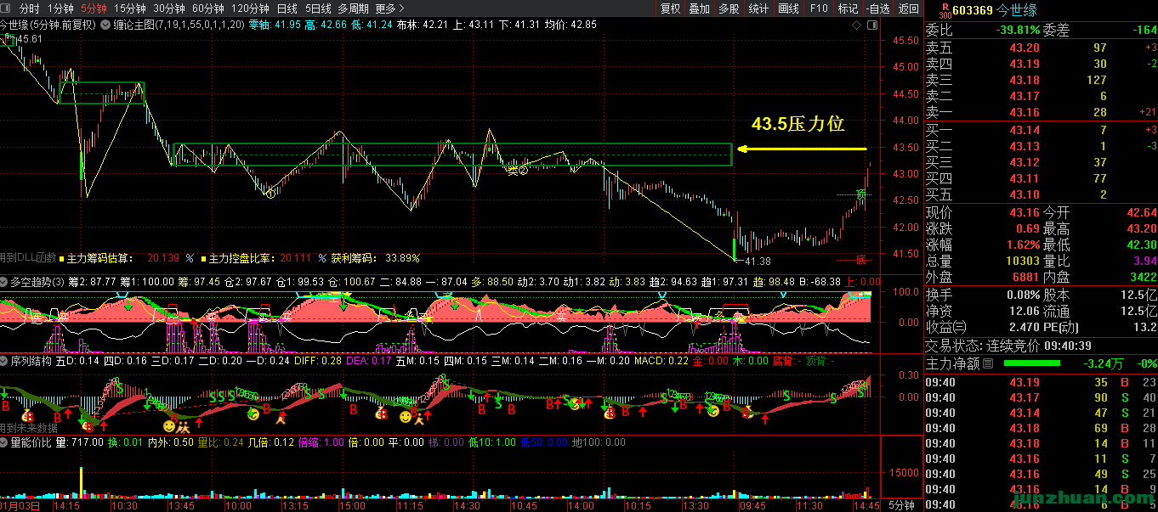Click the 获利筹码 33.89% readout
Screen dimensions: 1158x512
point(375,257)
